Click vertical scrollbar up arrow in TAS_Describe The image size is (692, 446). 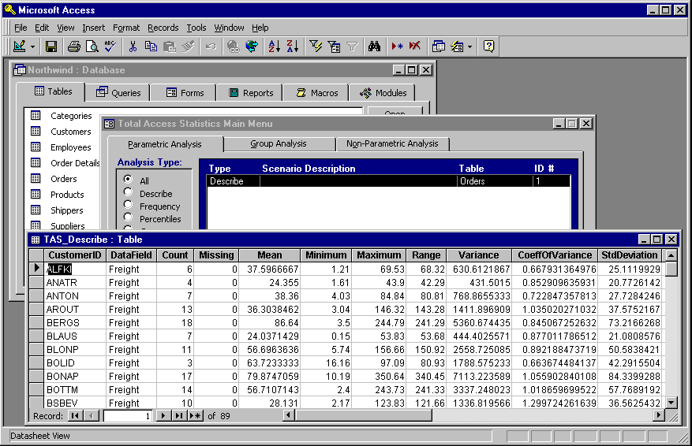click(x=671, y=255)
